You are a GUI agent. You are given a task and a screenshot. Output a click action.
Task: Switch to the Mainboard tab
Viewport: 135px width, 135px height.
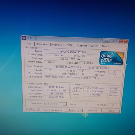(42, 44)
